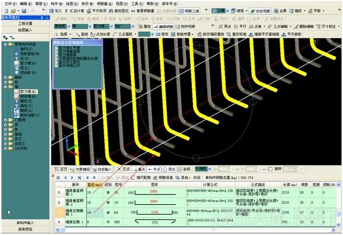Activate 编辑钢筋 edit rebar tool
Viewport: 343px width, 235px height.
(163, 27)
